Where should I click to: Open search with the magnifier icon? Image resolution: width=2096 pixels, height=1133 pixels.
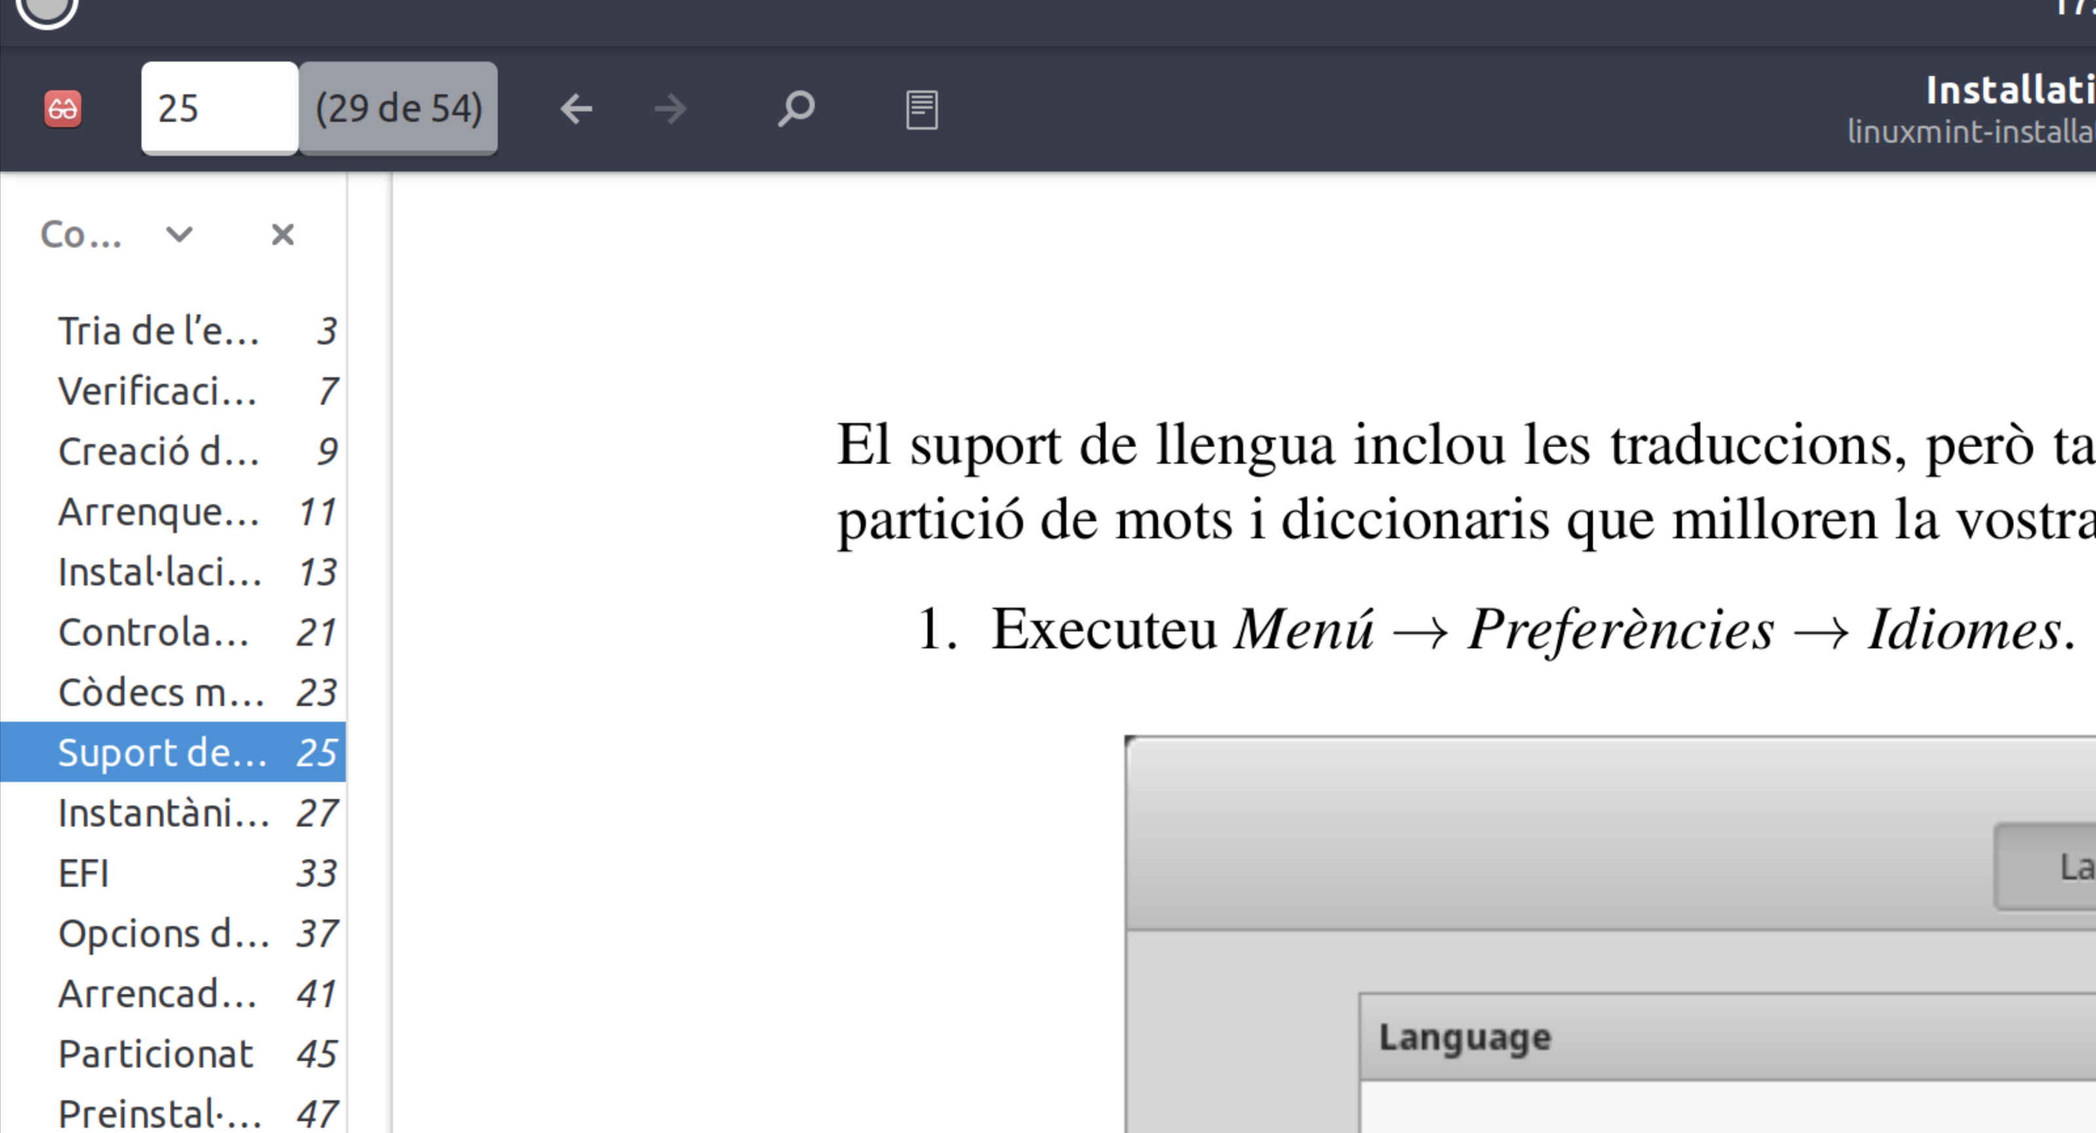click(796, 108)
